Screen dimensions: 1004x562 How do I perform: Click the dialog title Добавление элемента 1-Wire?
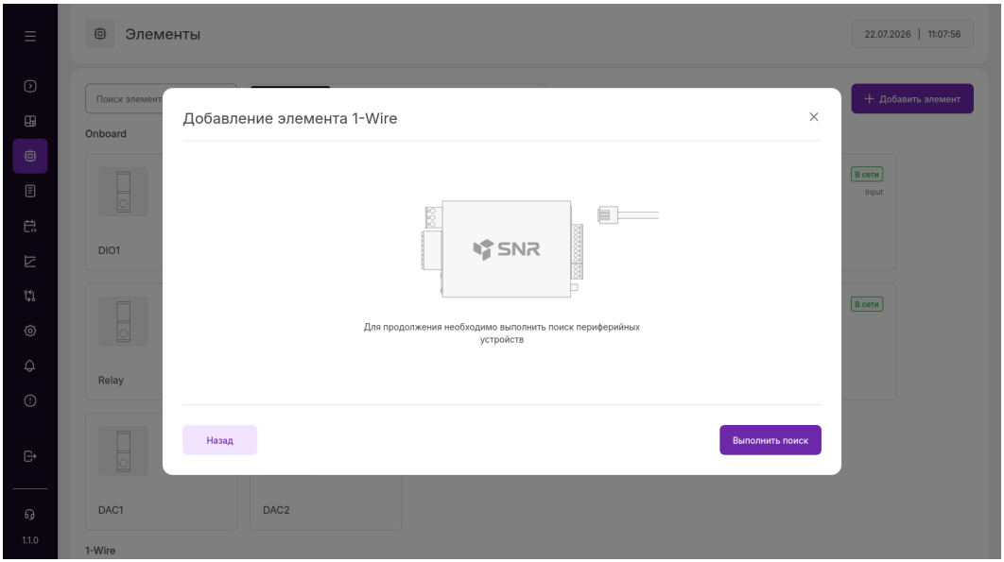point(290,118)
